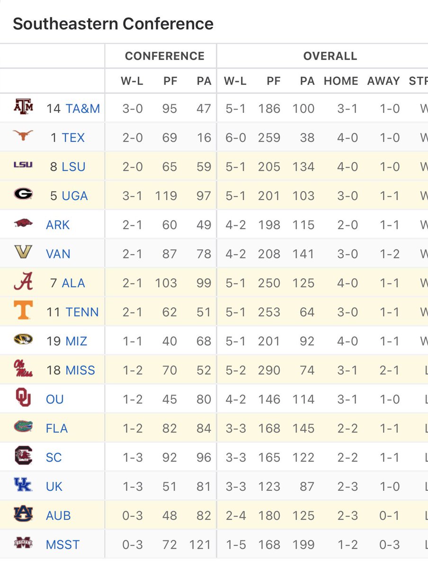Viewport: 428px width, 569px height.
Task: Open the MSST team link
Action: (x=63, y=545)
